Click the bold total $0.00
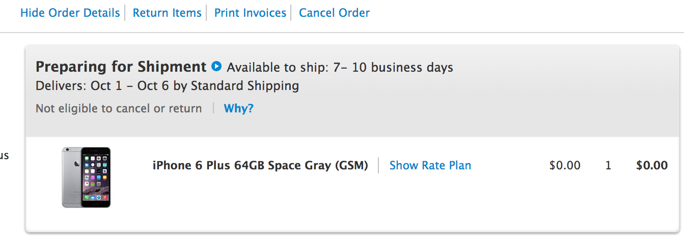684x237 pixels. 652,165
